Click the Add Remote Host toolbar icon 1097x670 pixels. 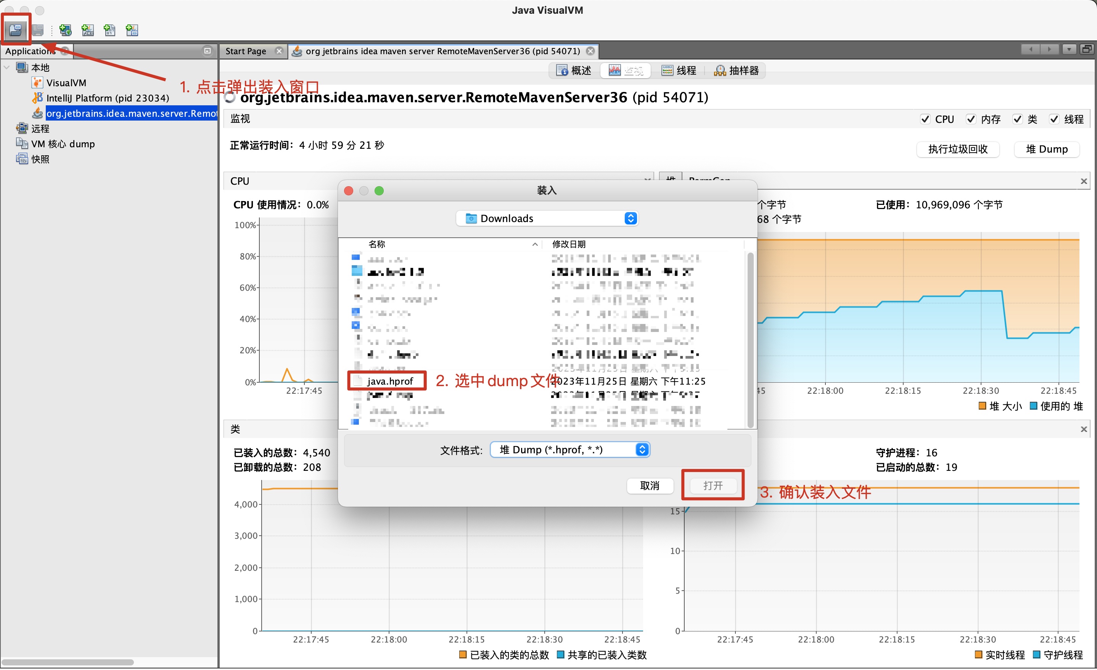(x=66, y=30)
